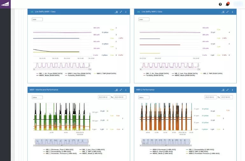Toggle MB_1_TMP (1 MIN AVG) legend series
The height and width of the screenshot is (161, 245).
[90, 151]
